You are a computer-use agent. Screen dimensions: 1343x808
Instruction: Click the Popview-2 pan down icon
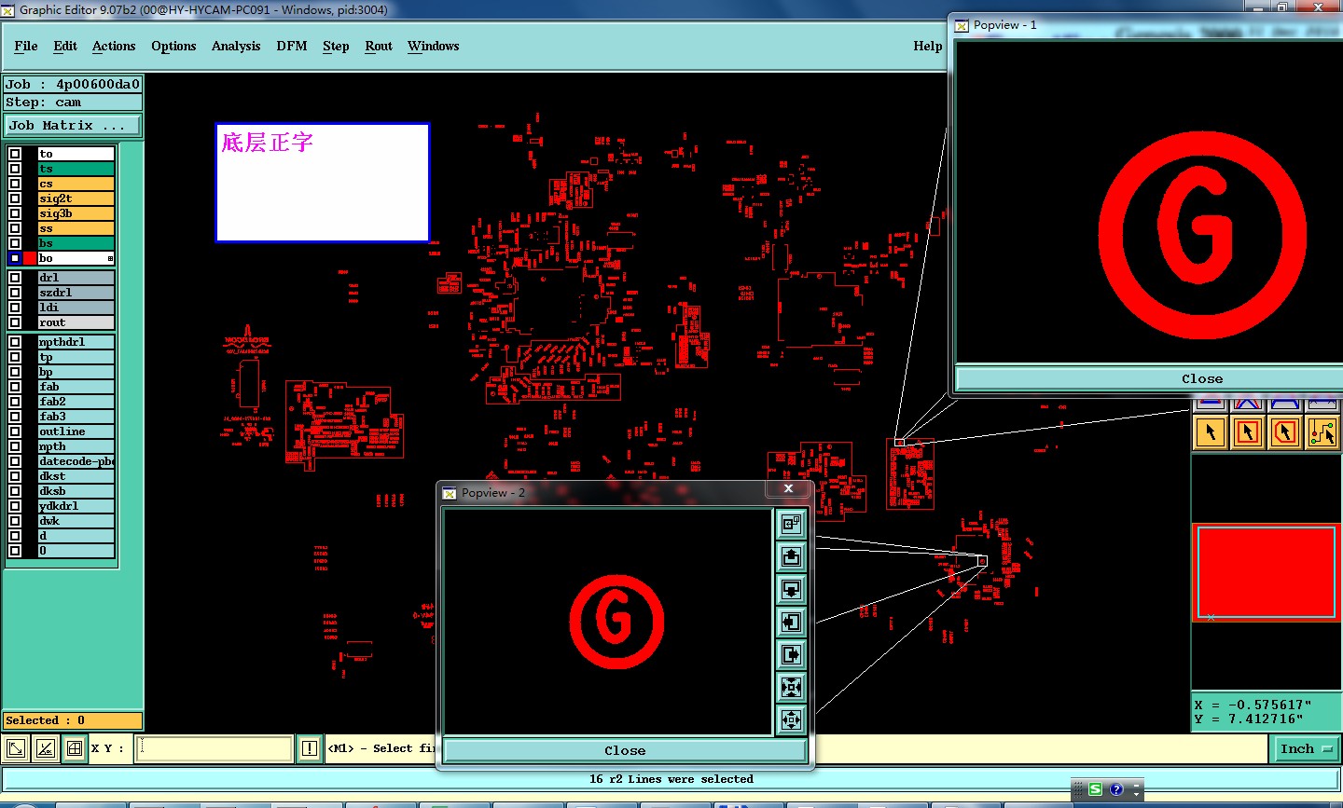pyautogui.click(x=791, y=590)
